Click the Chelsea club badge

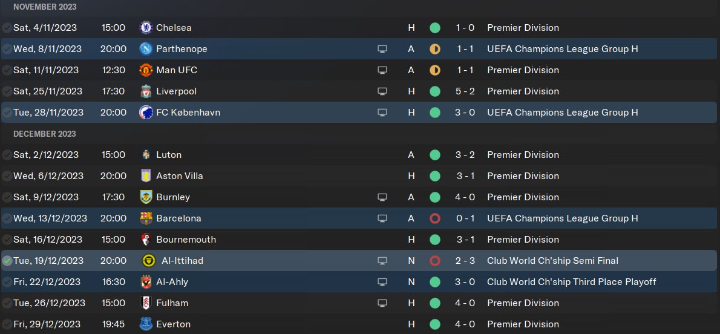pyautogui.click(x=146, y=28)
